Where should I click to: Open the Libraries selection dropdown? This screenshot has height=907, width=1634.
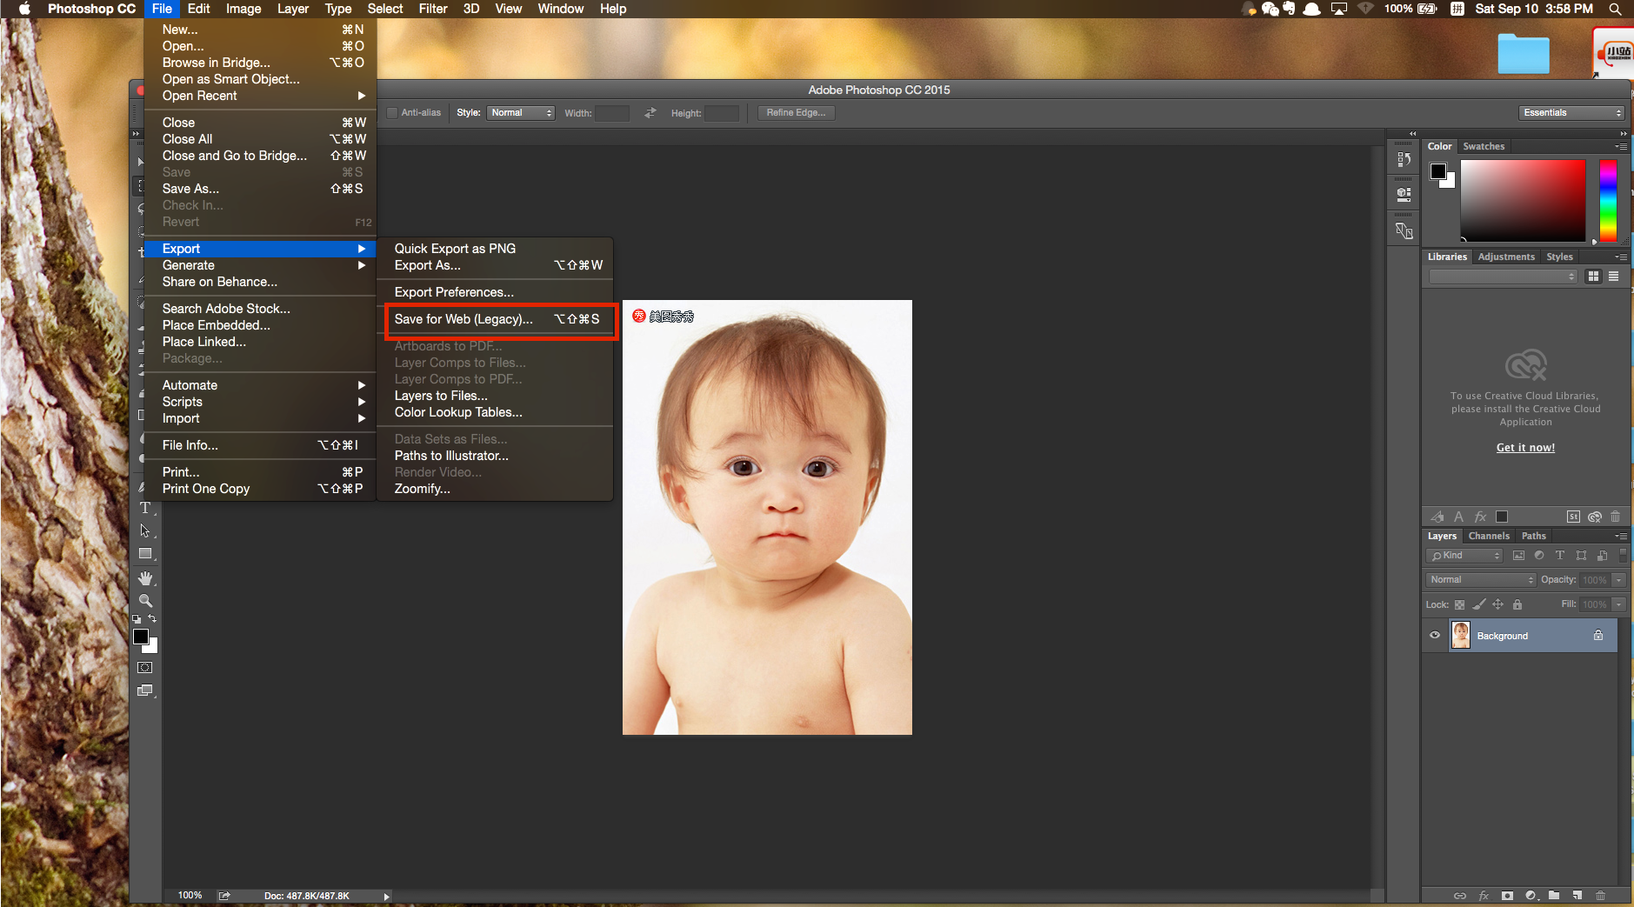(x=1503, y=277)
